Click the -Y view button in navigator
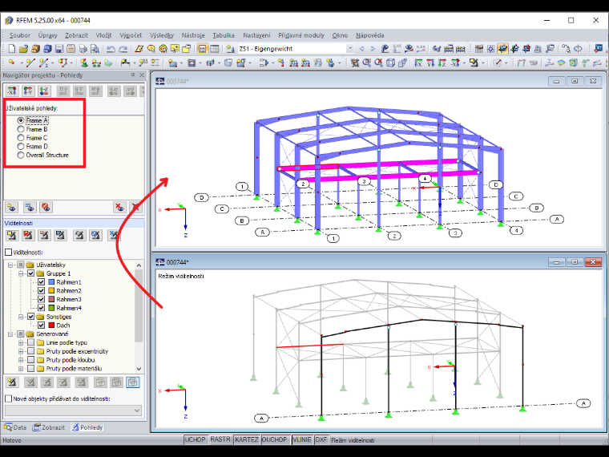 pos(28,91)
